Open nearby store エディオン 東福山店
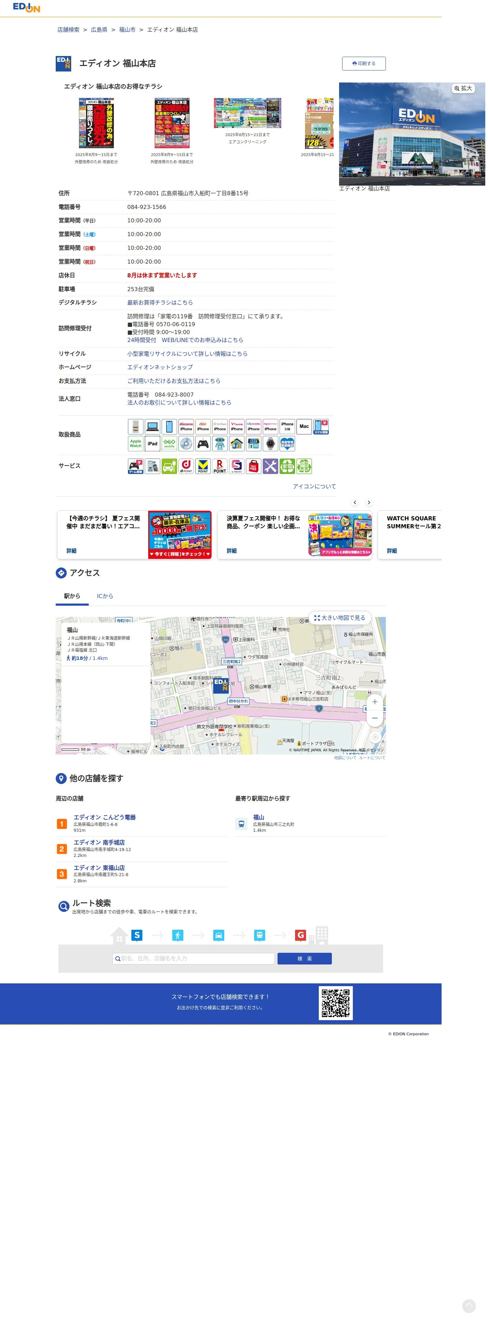 (99, 868)
